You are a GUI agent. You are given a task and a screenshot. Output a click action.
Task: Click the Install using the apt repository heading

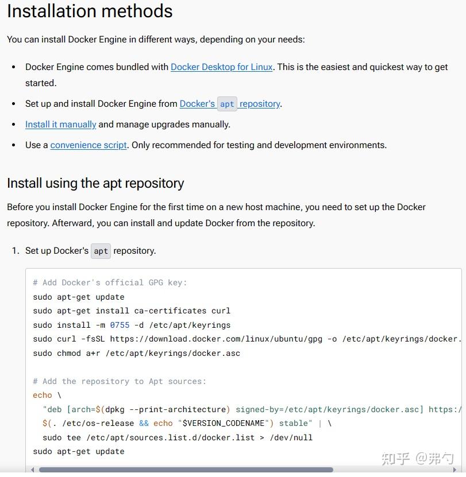[95, 184]
